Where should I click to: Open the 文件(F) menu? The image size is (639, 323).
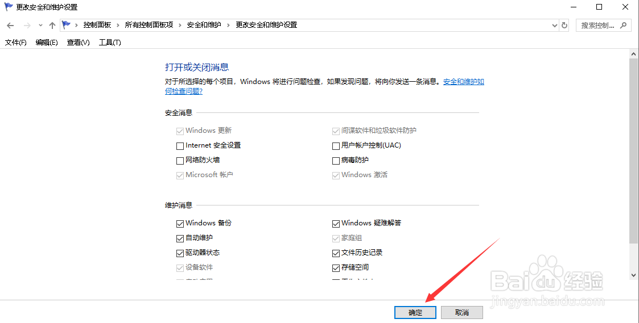pos(15,43)
